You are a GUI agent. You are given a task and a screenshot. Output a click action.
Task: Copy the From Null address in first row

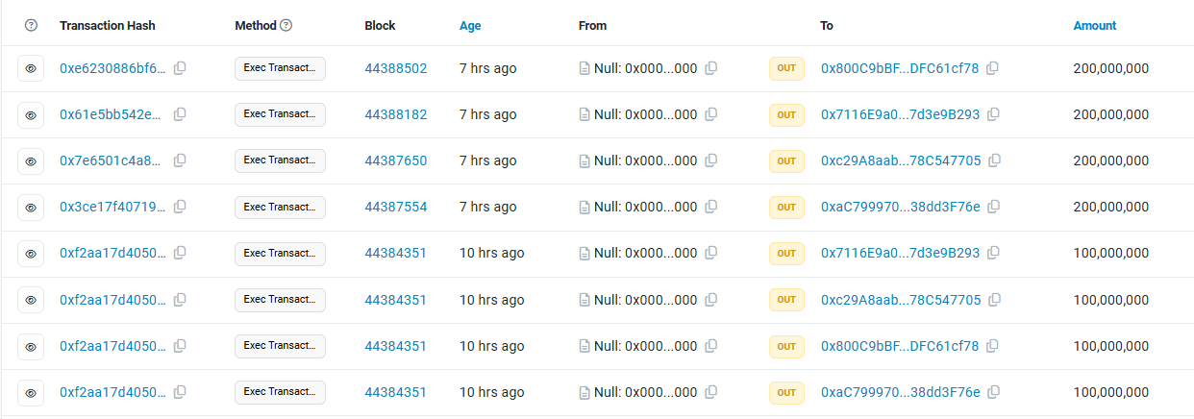point(711,68)
